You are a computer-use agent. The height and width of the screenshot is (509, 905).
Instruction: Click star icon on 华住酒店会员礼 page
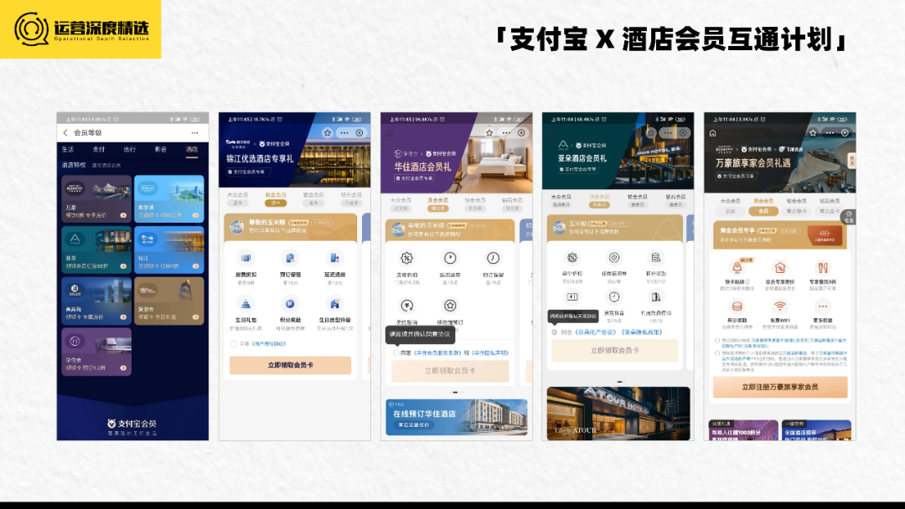click(489, 132)
